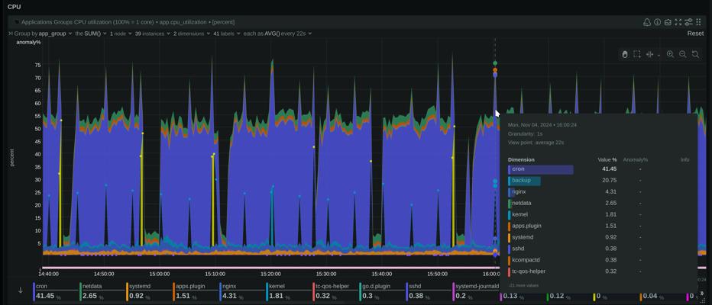Open the 2 dimensions filter
This screenshot has height=305, width=712.
(x=188, y=34)
